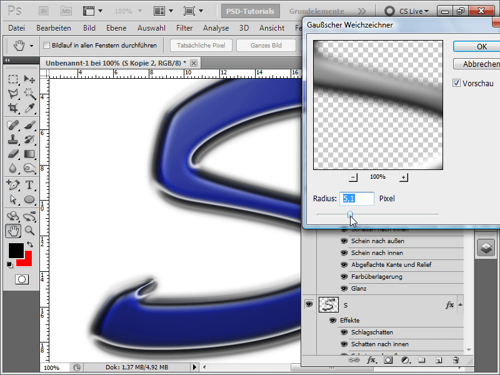Select the Hand tool in toolbox

click(x=12, y=231)
